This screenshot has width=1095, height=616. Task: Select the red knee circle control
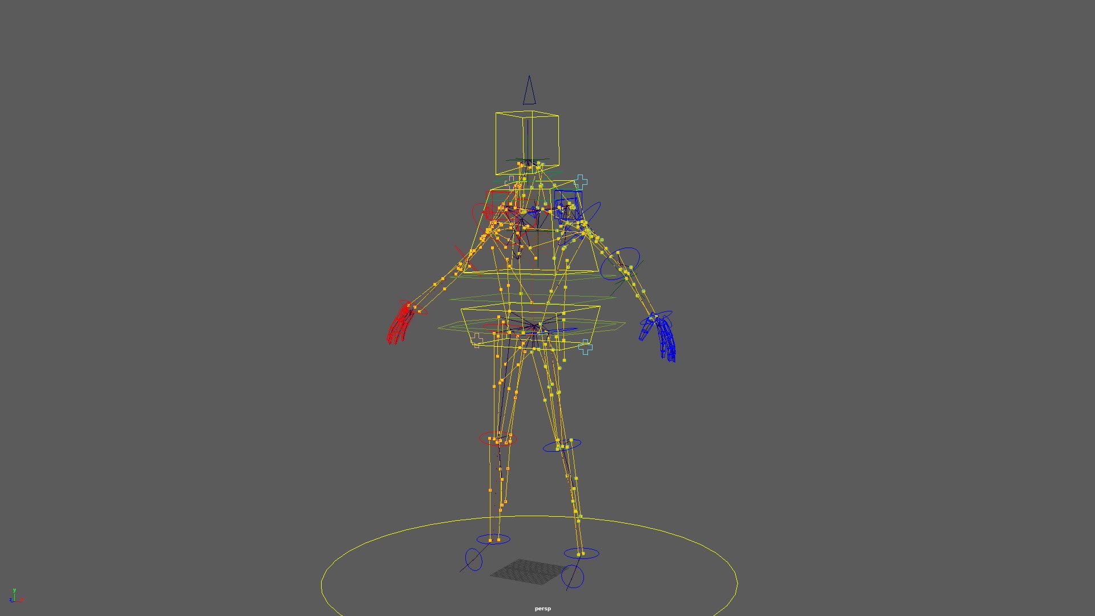tap(497, 439)
